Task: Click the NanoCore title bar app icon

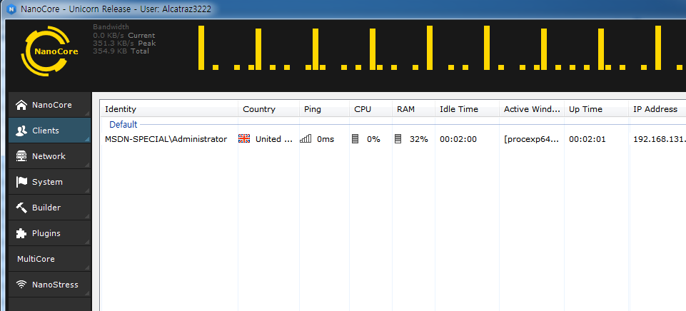Action: coord(12,9)
